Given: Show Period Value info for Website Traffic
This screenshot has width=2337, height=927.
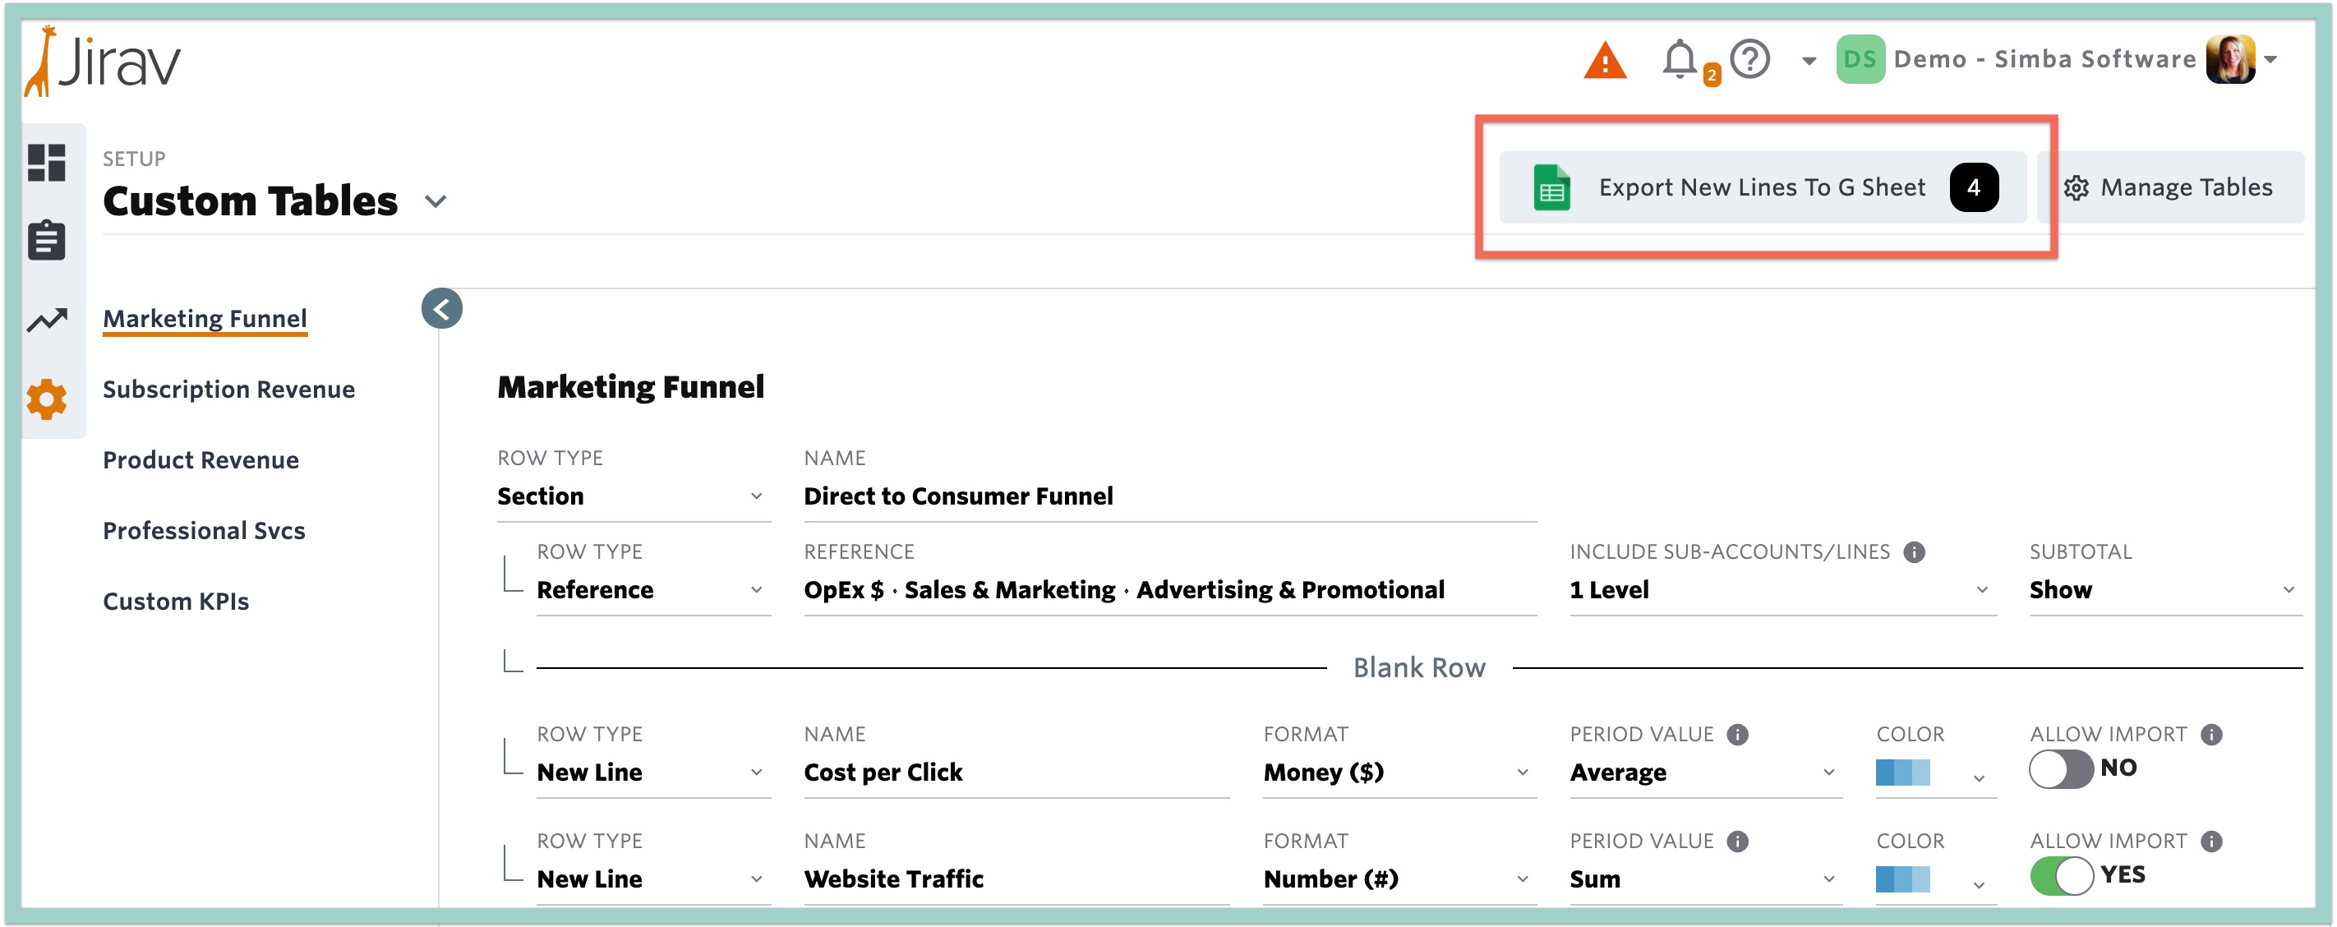Looking at the screenshot, I should point(1737,842).
